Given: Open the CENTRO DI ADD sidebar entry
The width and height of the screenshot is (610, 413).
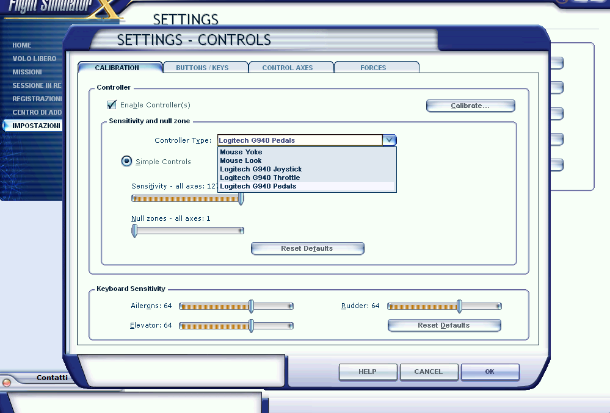Looking at the screenshot, I should pos(37,112).
